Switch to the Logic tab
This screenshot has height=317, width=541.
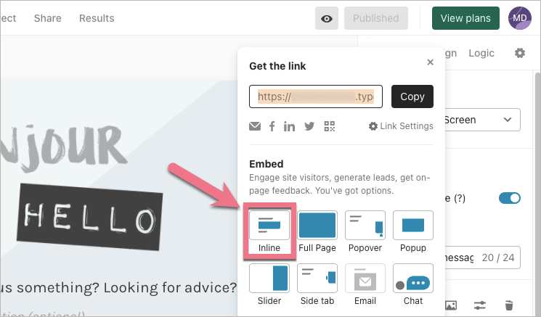[x=481, y=53]
